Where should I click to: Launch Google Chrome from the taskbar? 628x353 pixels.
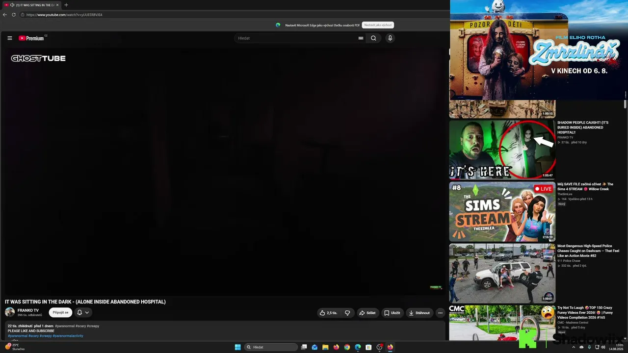(x=347, y=347)
